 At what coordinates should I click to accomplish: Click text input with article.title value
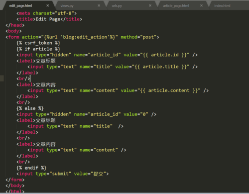[x=113, y=67]
